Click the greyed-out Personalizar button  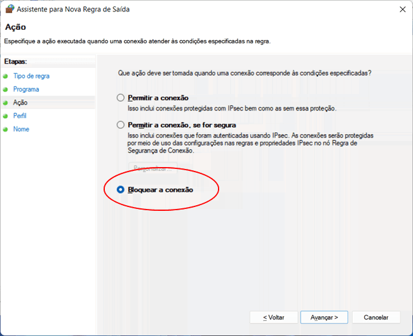(x=152, y=168)
